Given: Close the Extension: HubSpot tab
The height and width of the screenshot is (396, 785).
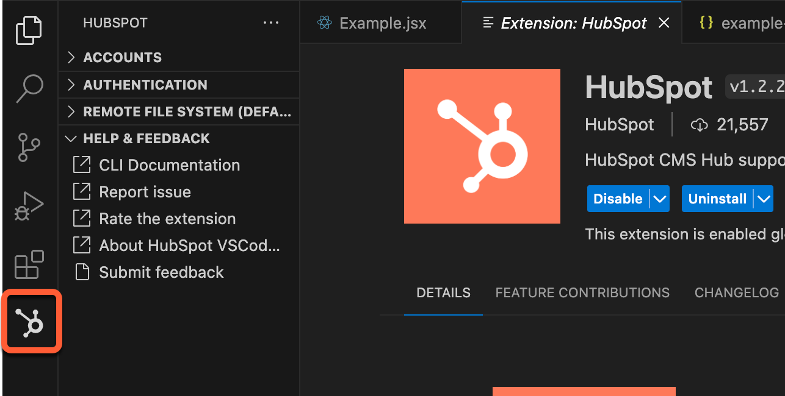Looking at the screenshot, I should [x=664, y=23].
